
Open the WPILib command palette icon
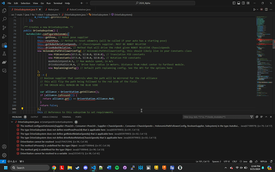[x=262, y=9]
